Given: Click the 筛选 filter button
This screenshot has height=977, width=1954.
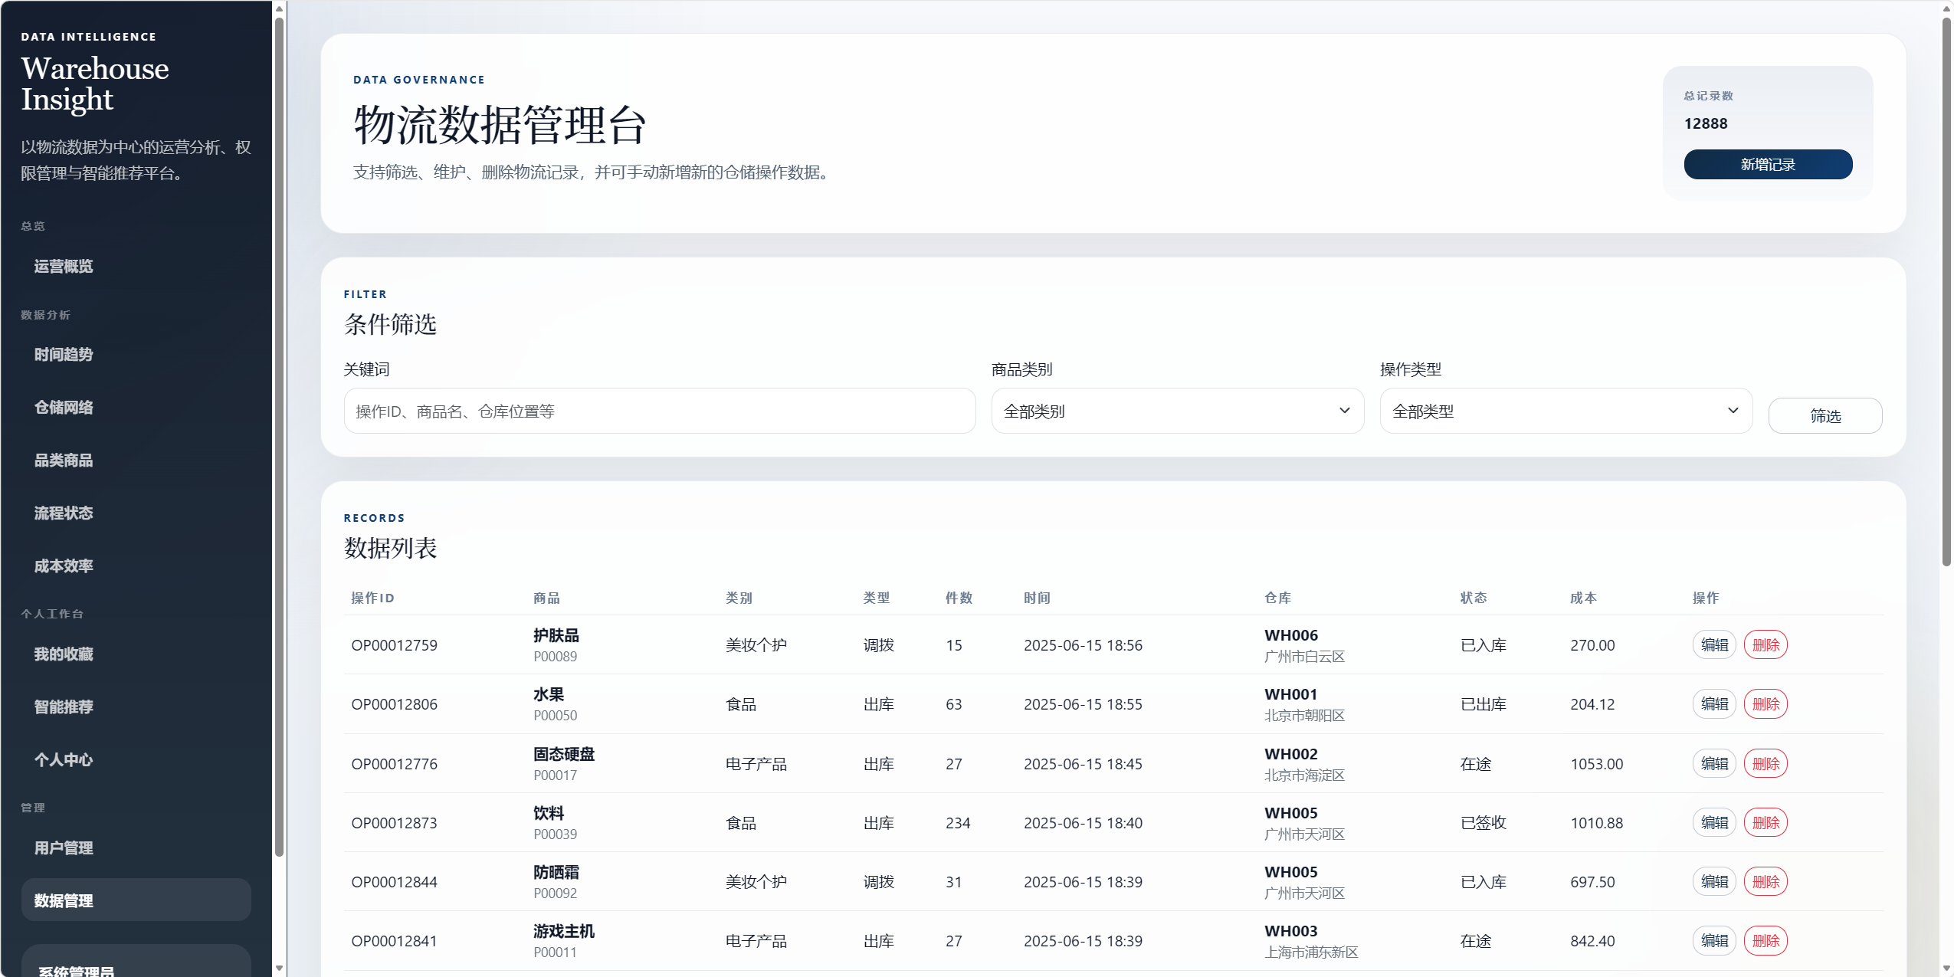Looking at the screenshot, I should [1824, 415].
